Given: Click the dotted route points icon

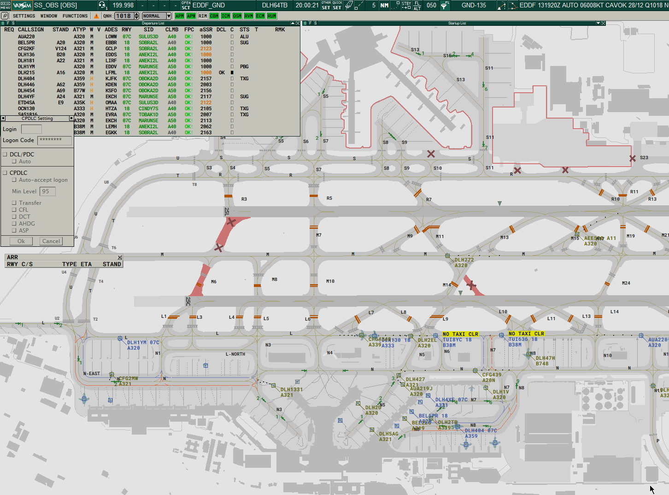Looking at the screenshot, I should pyautogui.click(x=512, y=5).
